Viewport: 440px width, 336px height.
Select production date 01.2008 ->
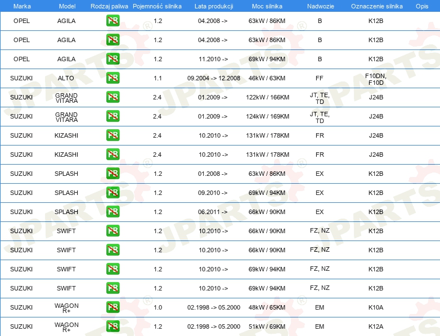pos(213,174)
